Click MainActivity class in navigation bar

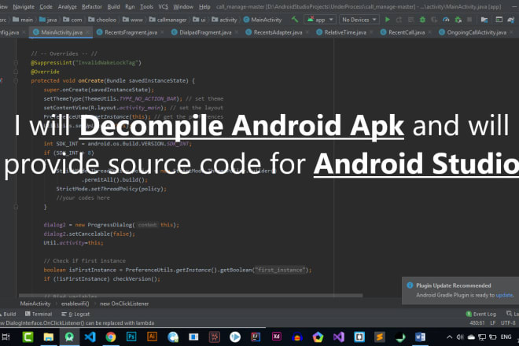coord(263,20)
